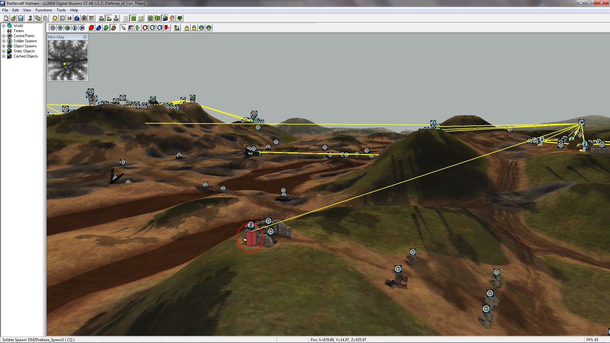Viewport: 610px width, 343px height.
Task: Click the green foliage overgrowth icon
Action: point(180,18)
